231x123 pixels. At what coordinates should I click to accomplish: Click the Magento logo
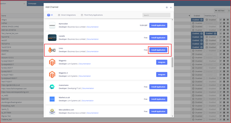click(52, 62)
